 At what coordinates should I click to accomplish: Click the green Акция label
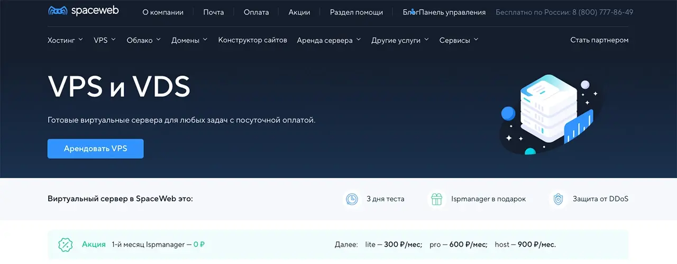coord(94,245)
